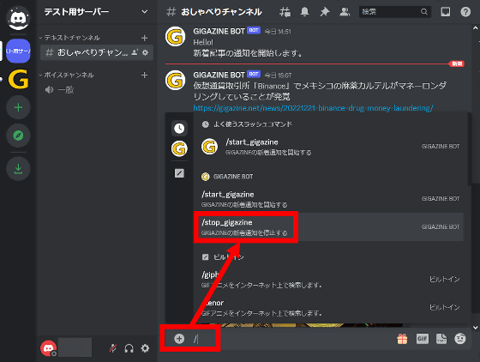Click GIGAZINE BOT username on Hello message
This screenshot has height=362, width=480.
(219, 31)
